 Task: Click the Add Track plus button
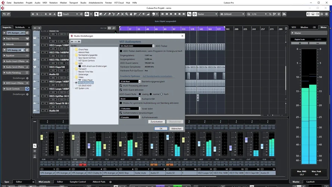click(35, 28)
